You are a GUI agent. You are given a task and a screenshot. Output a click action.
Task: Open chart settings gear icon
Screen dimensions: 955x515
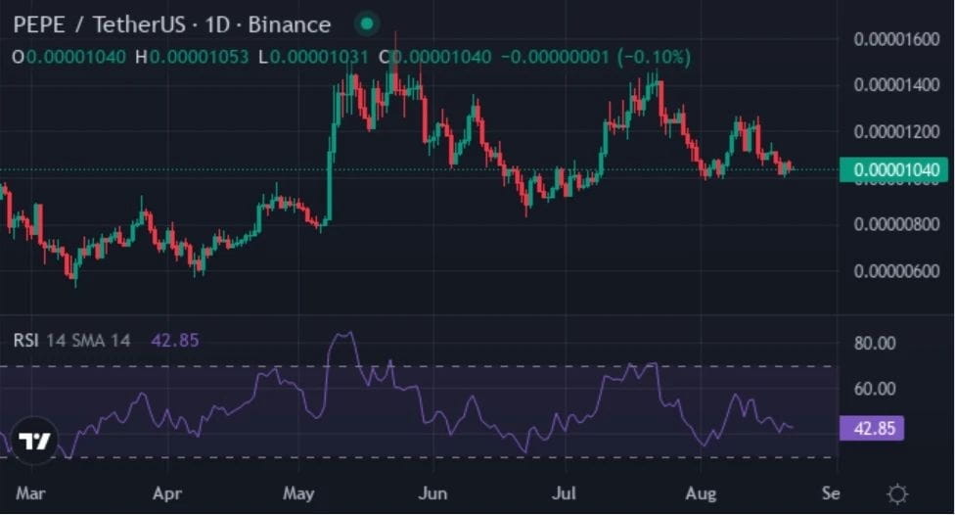click(897, 493)
